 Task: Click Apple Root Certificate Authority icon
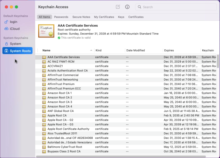click(x=44, y=129)
